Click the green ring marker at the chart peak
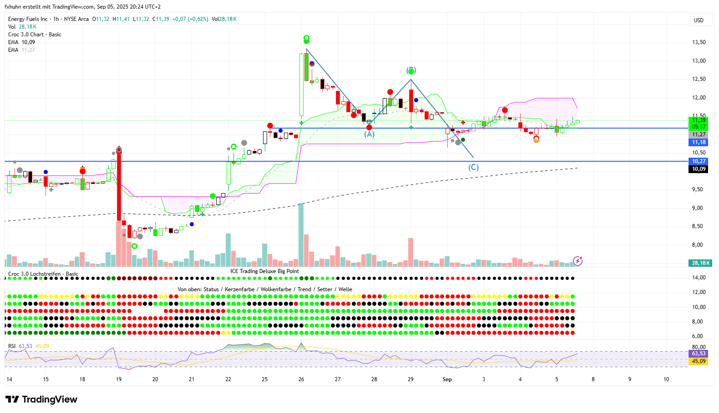Screen dimensions: 719x413 [306, 38]
